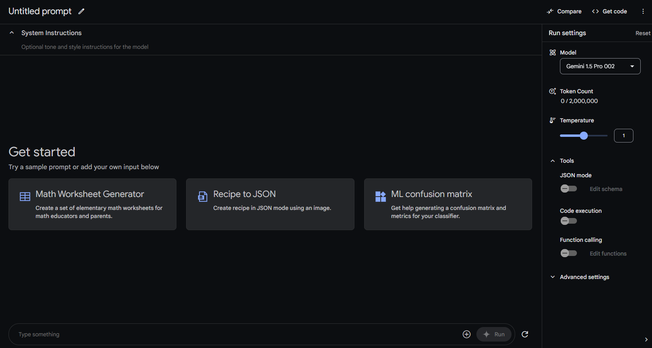Click the rerun refresh icon beside Run
652x348 pixels.
(x=525, y=334)
